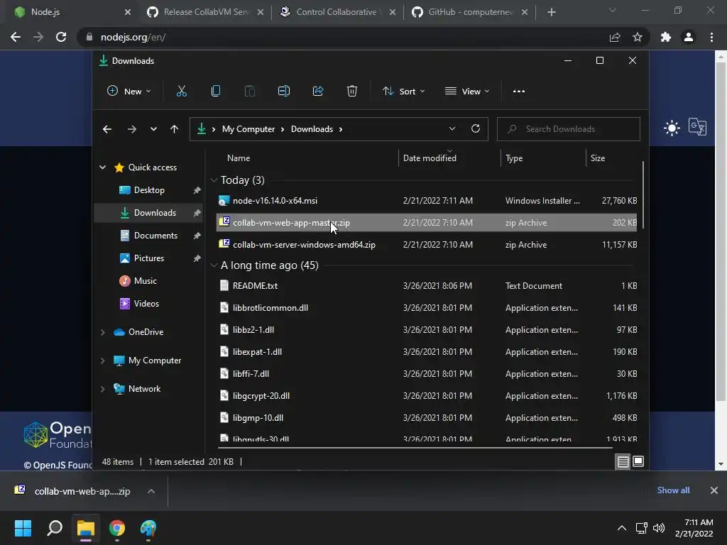The height and width of the screenshot is (545, 727).
Task: Expand the OneDrive tree node
Action: (102, 332)
